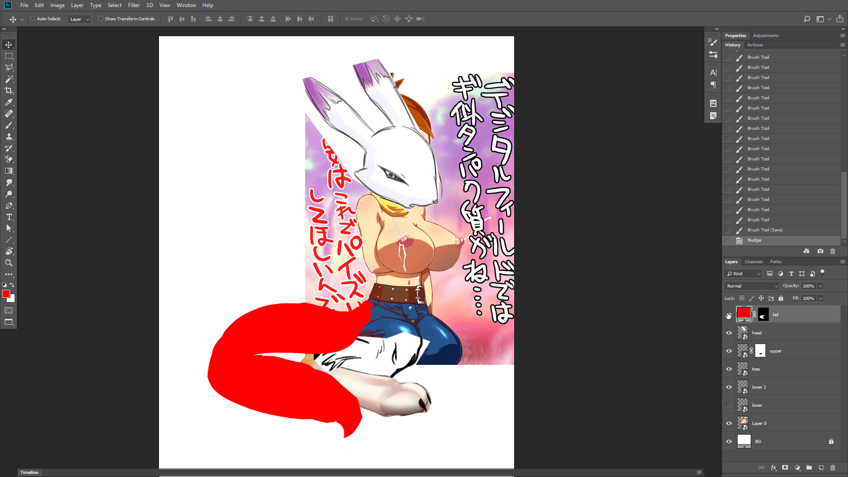Screen dimensions: 848x477
Task: Select the Magic Wand tool
Action: 9,79
